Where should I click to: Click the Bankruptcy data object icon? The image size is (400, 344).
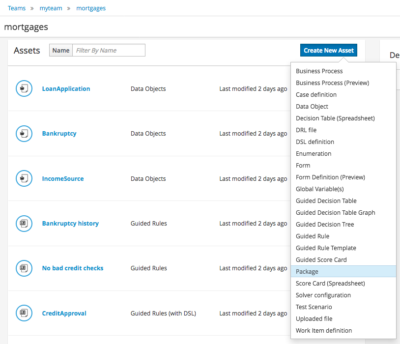tap(24, 134)
